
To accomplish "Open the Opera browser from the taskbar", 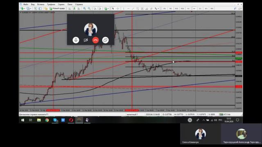I will click(71, 120).
